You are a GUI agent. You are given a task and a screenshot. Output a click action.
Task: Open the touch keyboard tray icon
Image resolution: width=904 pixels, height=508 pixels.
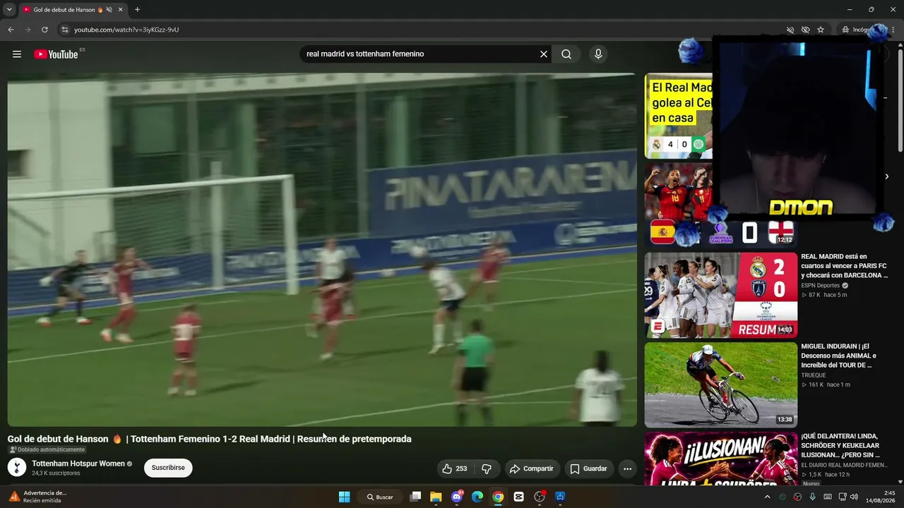point(828,497)
